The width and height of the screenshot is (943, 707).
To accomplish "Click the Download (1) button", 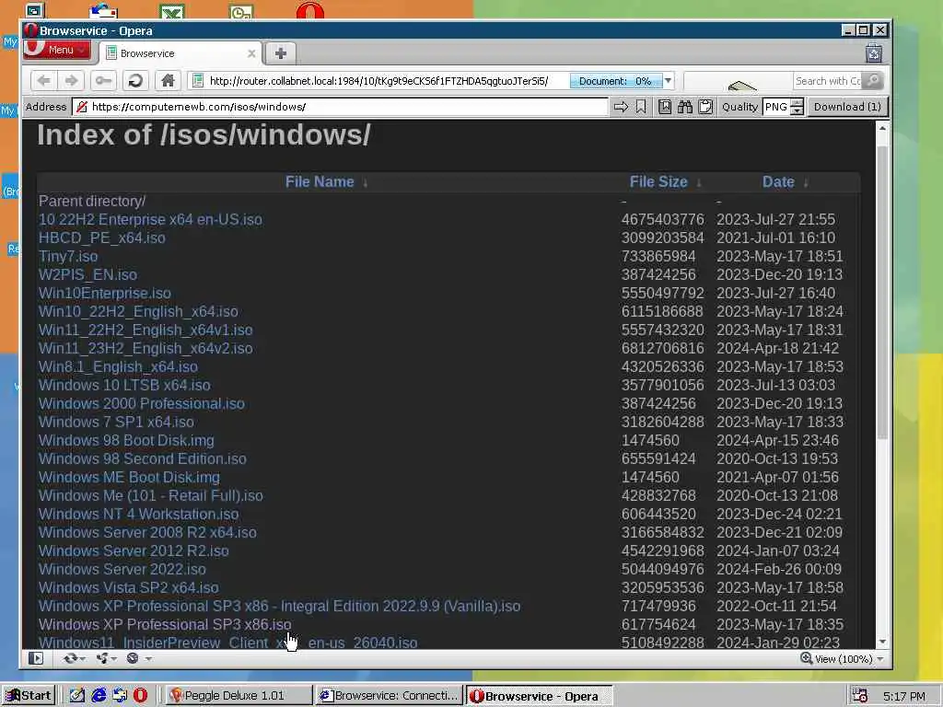I will (x=847, y=107).
